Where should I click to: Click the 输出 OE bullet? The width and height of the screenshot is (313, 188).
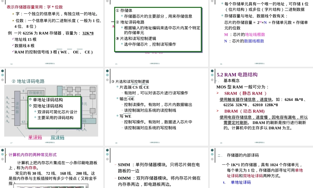127,99
